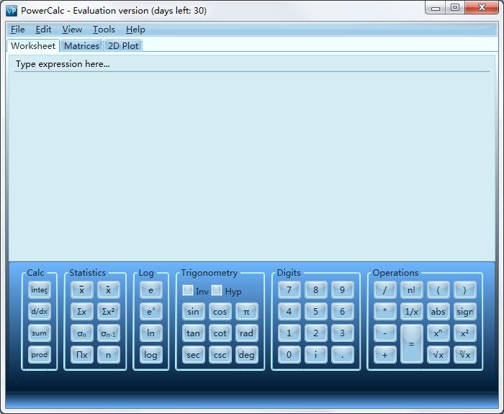This screenshot has width=504, height=414.
Task: Click digit 0
Action: (289, 354)
